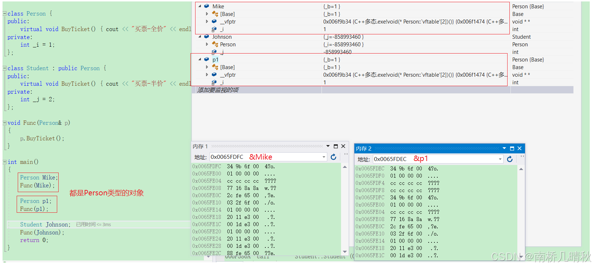The image size is (593, 267).
Task: Click the return 0; code line
Action: (x=34, y=240)
